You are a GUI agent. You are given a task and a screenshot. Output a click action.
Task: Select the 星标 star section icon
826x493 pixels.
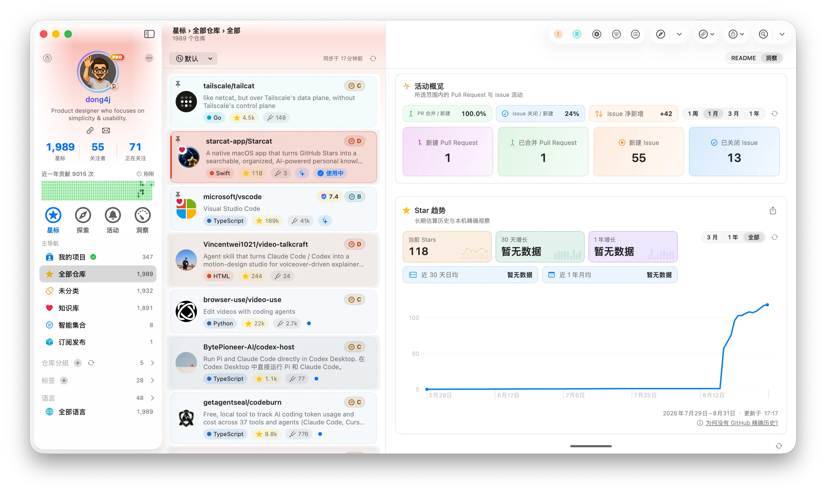pyautogui.click(x=53, y=220)
